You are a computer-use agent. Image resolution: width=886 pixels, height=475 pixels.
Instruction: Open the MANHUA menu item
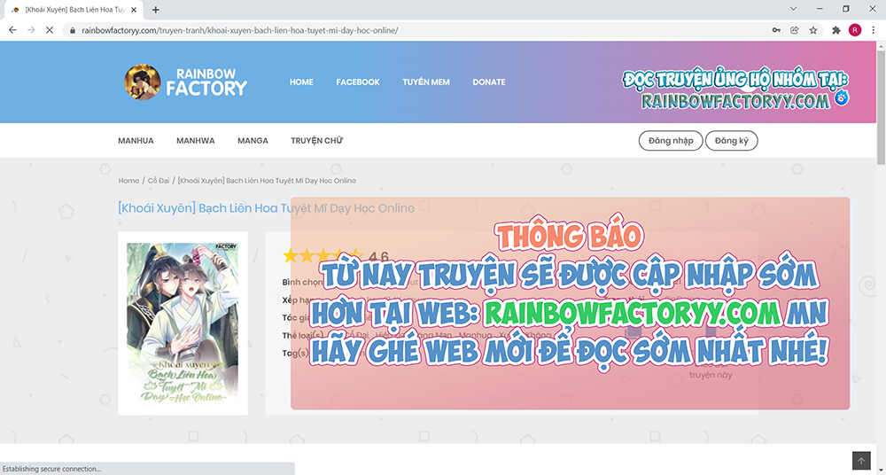(136, 141)
